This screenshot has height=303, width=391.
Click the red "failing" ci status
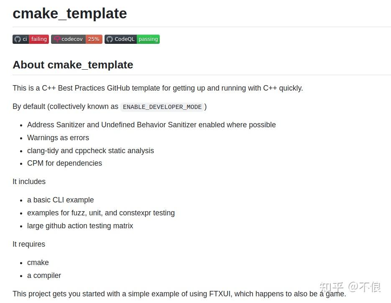click(39, 39)
